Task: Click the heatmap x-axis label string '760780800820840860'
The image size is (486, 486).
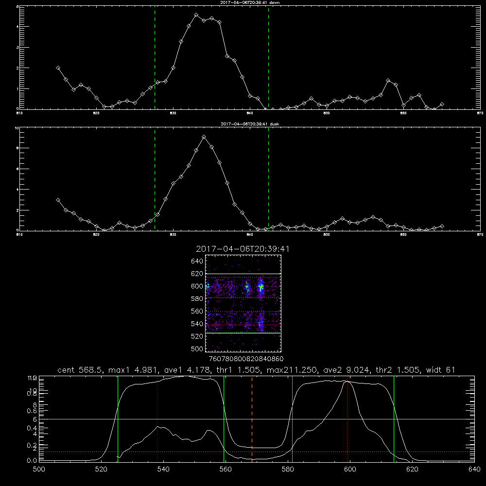Action: coord(246,359)
